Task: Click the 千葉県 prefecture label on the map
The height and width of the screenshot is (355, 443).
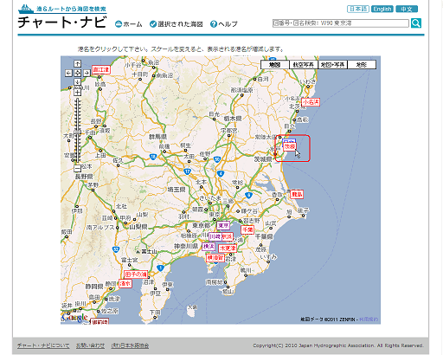Action: [264, 236]
